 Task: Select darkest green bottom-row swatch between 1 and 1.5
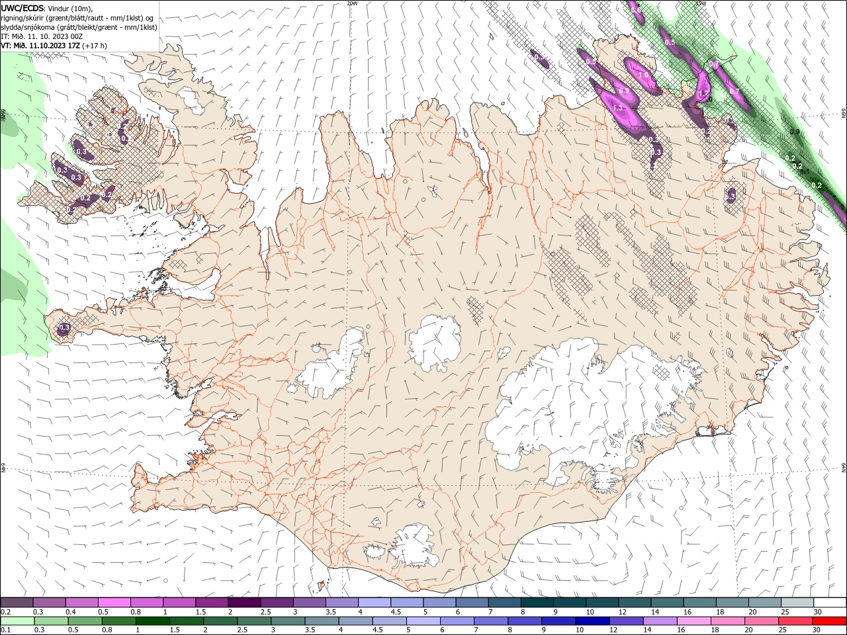[x=152, y=621]
